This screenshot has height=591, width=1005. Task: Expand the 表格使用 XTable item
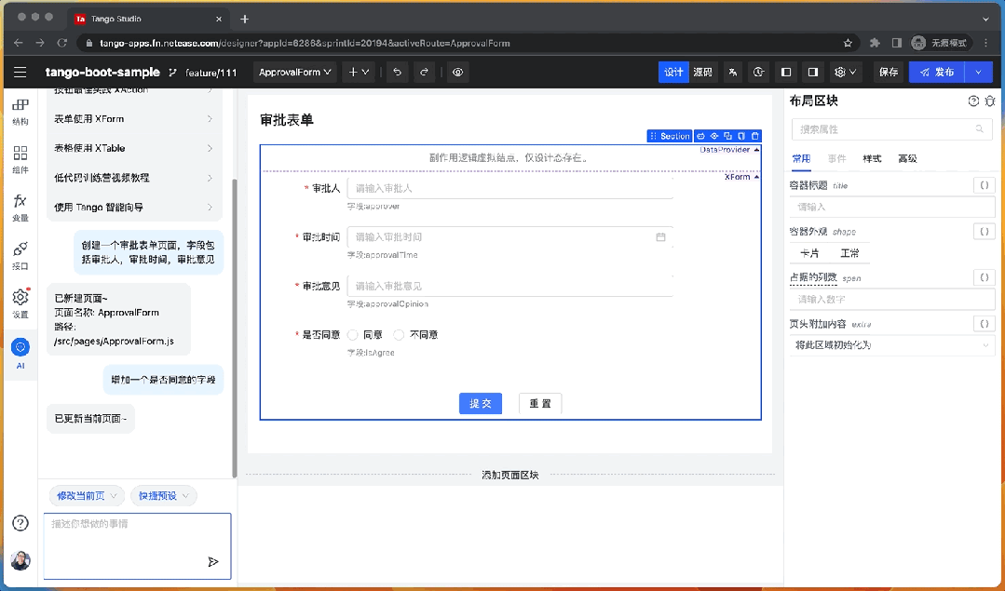coord(134,148)
